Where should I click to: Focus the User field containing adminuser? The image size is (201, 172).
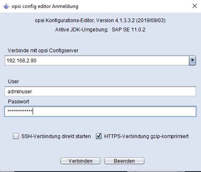click(100, 91)
